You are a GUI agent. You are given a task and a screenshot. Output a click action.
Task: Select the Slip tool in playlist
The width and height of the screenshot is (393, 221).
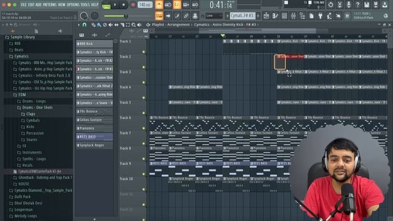[x=116, y=25]
